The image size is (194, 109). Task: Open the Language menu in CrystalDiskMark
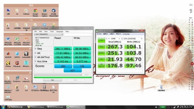click(126, 34)
